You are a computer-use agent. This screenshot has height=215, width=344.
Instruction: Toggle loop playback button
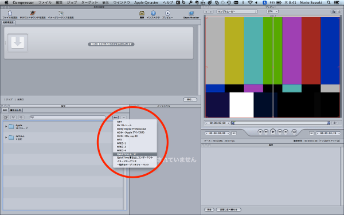coord(294,132)
